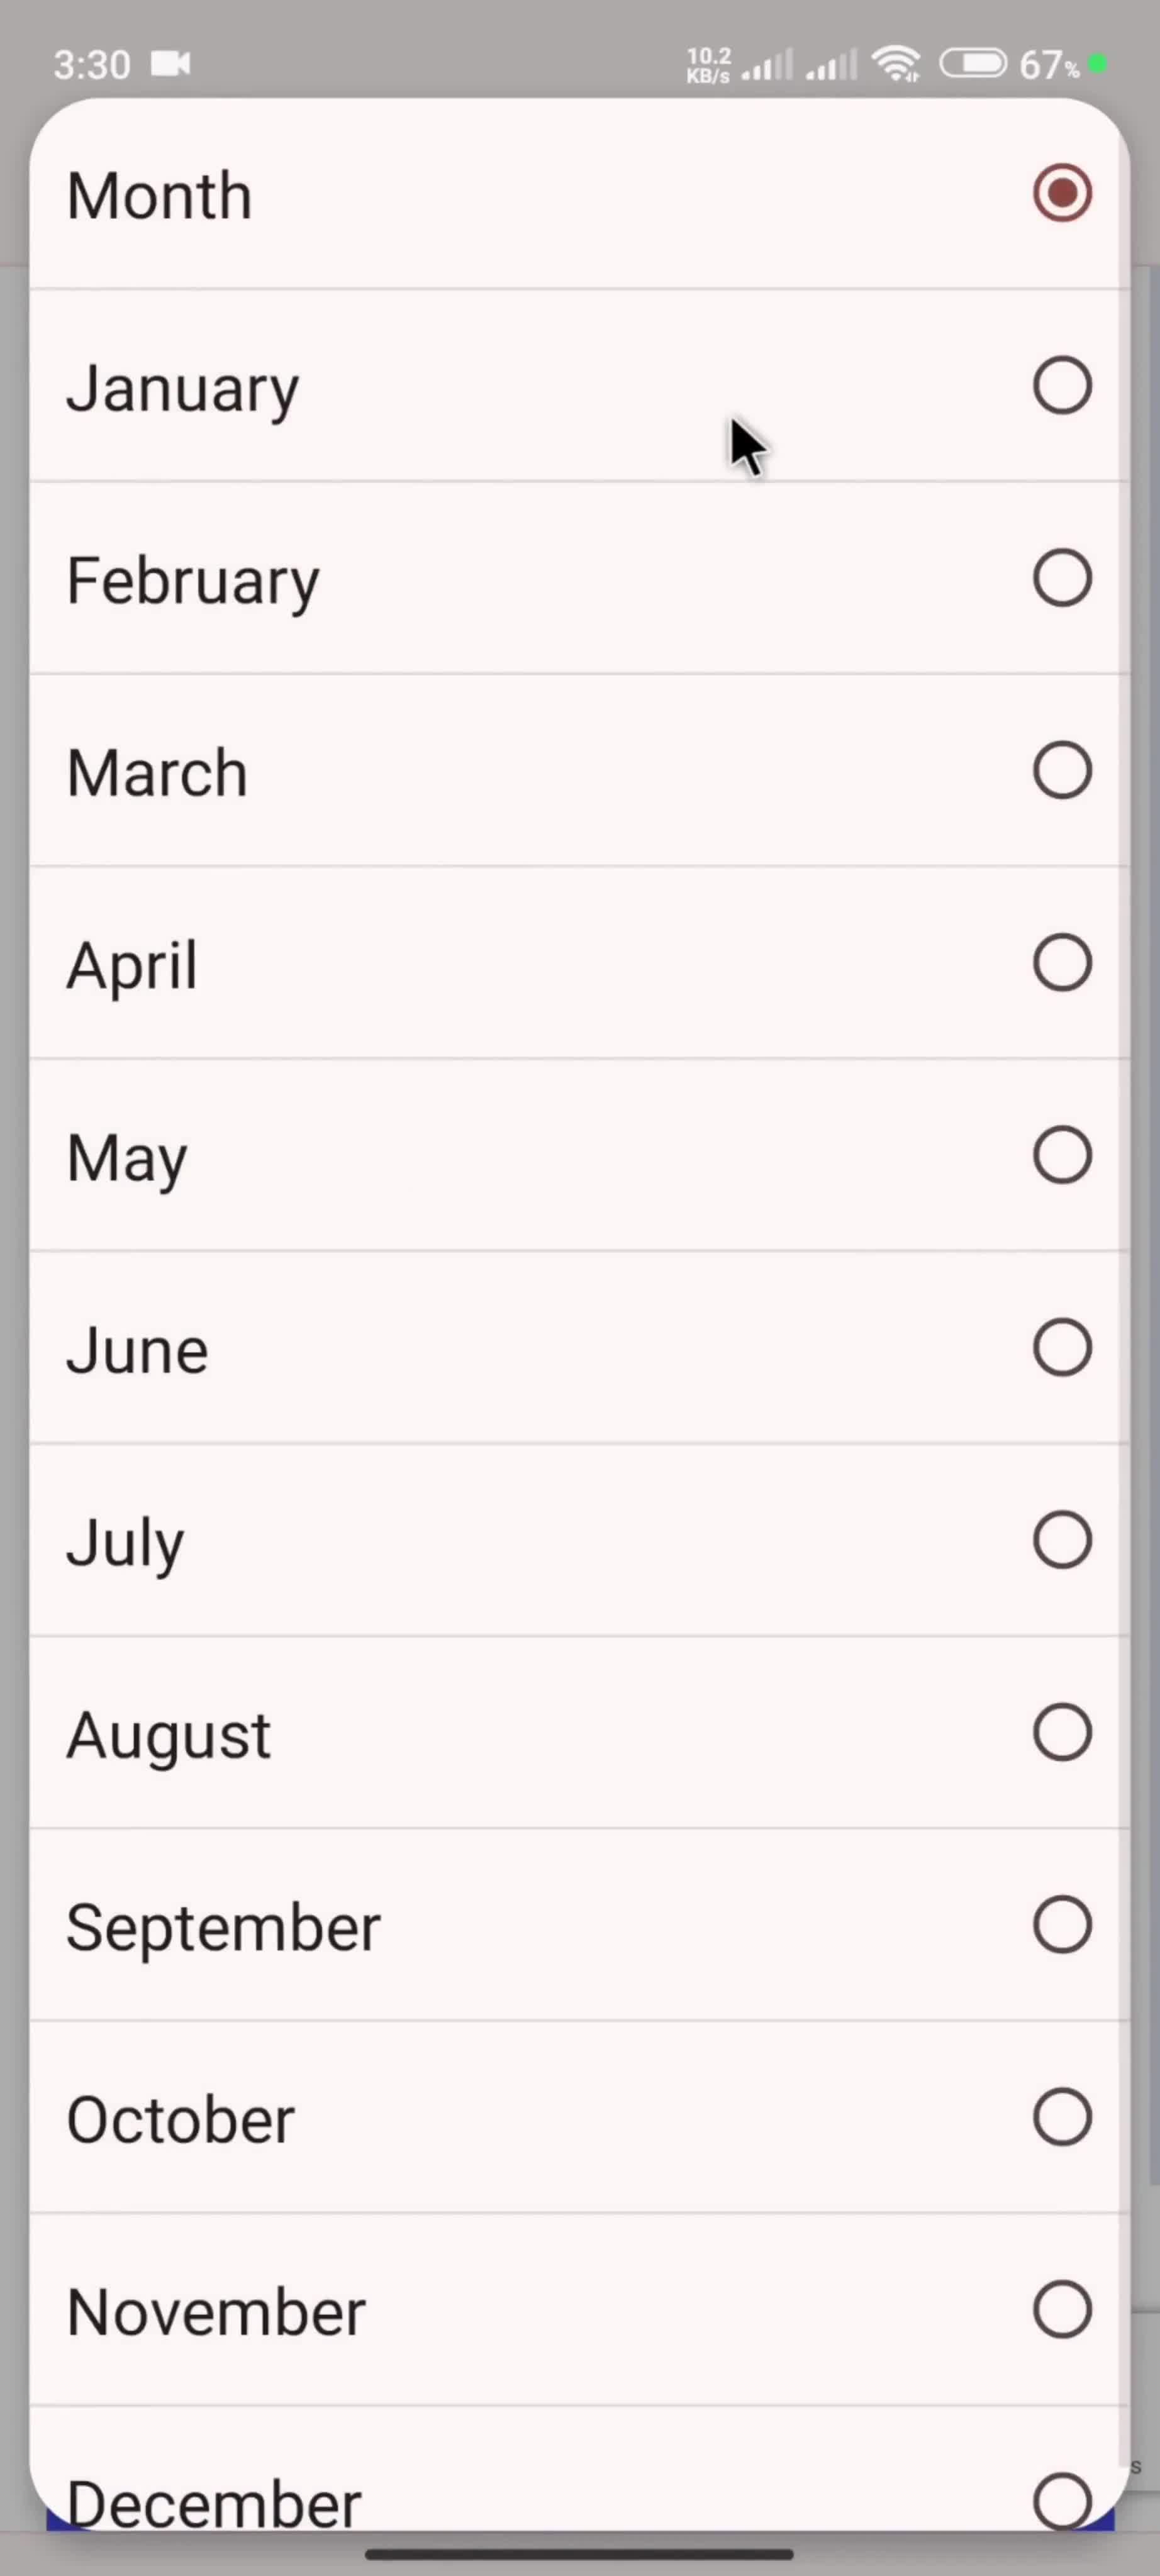1160x2576 pixels.
Task: Select the November month label
Action: (x=216, y=2312)
